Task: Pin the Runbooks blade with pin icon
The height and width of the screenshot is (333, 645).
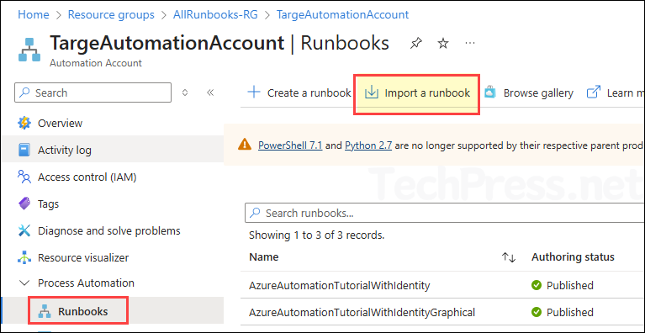Action: pyautogui.click(x=416, y=43)
